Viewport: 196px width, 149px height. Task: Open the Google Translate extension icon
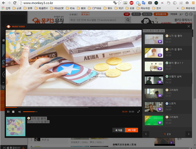(x=144, y=3)
